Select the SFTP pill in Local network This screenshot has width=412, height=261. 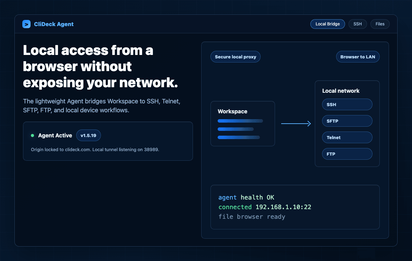(347, 121)
